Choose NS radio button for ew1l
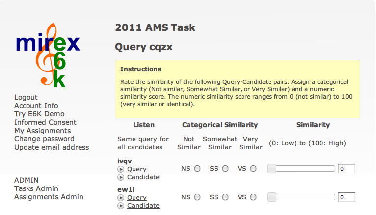Screen dimensions: 376x215 (197, 197)
